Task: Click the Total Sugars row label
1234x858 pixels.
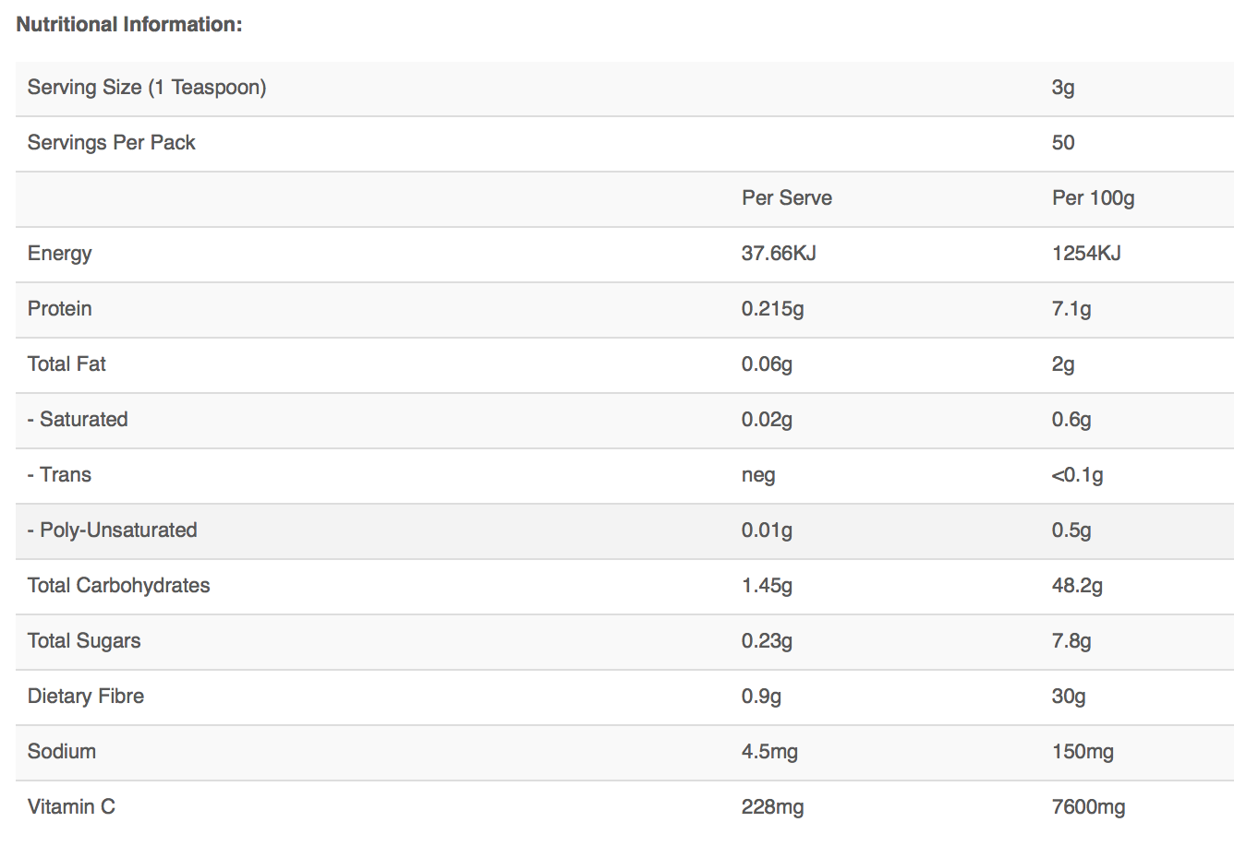Action: pos(84,641)
